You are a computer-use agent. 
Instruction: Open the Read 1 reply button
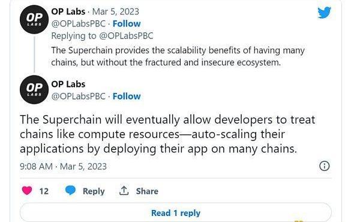176,212
